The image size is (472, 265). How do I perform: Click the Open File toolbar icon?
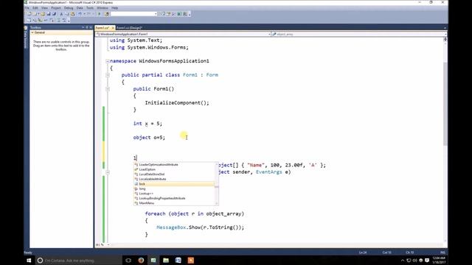43,14
